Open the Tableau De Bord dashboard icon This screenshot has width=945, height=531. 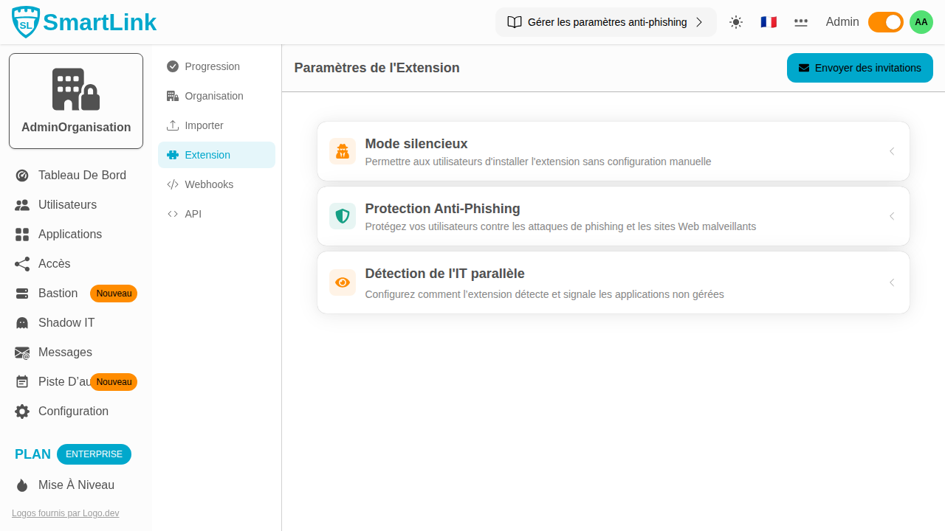pyautogui.click(x=22, y=175)
